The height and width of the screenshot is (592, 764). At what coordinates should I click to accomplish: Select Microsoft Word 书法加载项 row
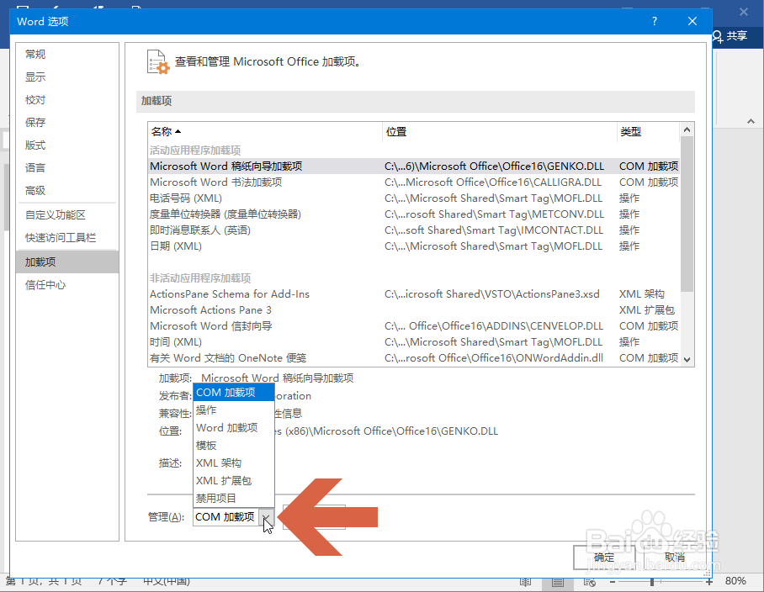click(x=414, y=182)
